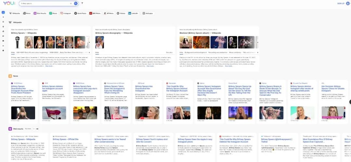The height and width of the screenshot is (162, 351).
Task: Open Blackout (Britney Spears album) — Wikipedia title
Action: point(200,33)
